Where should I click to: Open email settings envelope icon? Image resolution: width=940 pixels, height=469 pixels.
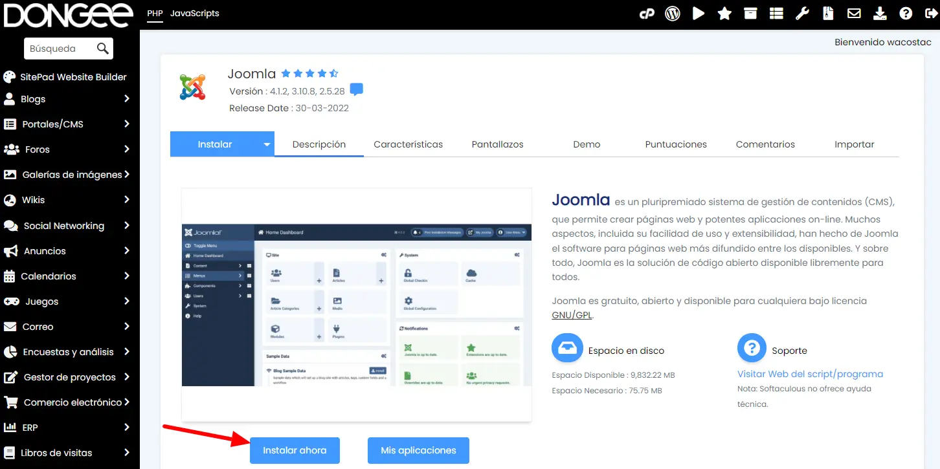(854, 14)
